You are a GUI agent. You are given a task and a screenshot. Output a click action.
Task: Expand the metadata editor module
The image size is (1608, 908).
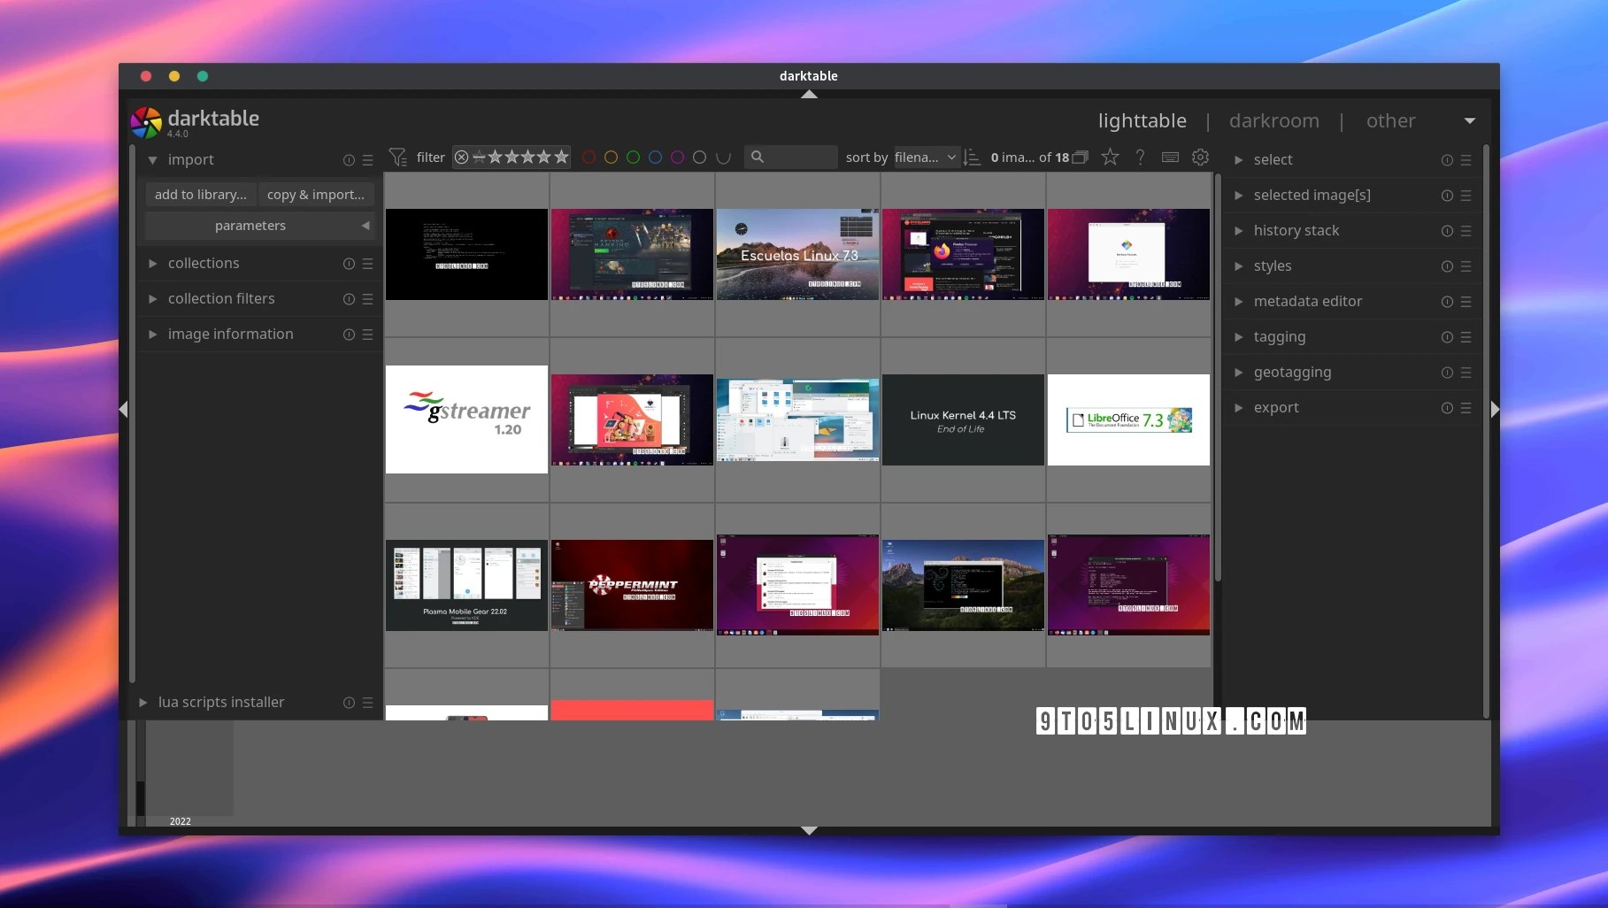(1239, 302)
